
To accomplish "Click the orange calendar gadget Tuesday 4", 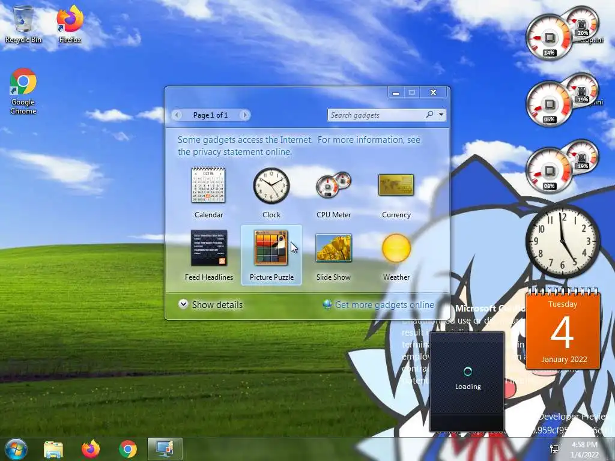I will tap(563, 330).
